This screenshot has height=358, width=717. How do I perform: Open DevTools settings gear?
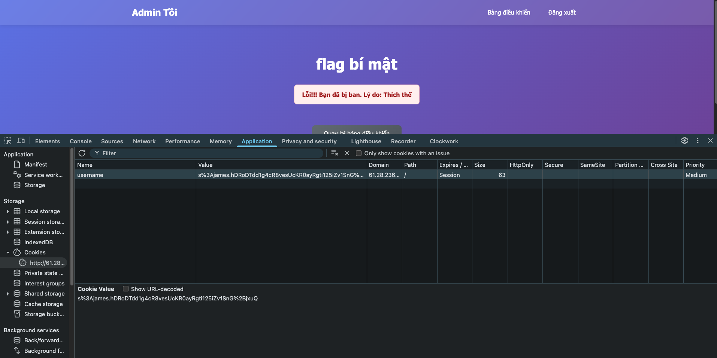[x=684, y=141]
